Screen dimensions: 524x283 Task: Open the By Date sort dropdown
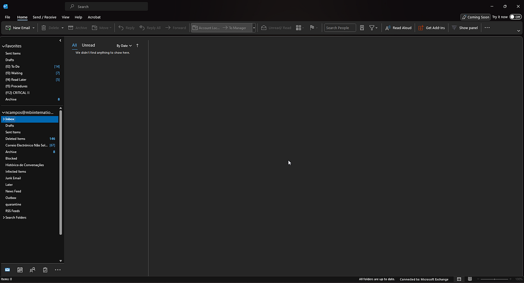click(x=124, y=45)
